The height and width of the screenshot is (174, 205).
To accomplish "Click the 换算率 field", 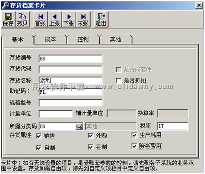I will coord(173,113).
